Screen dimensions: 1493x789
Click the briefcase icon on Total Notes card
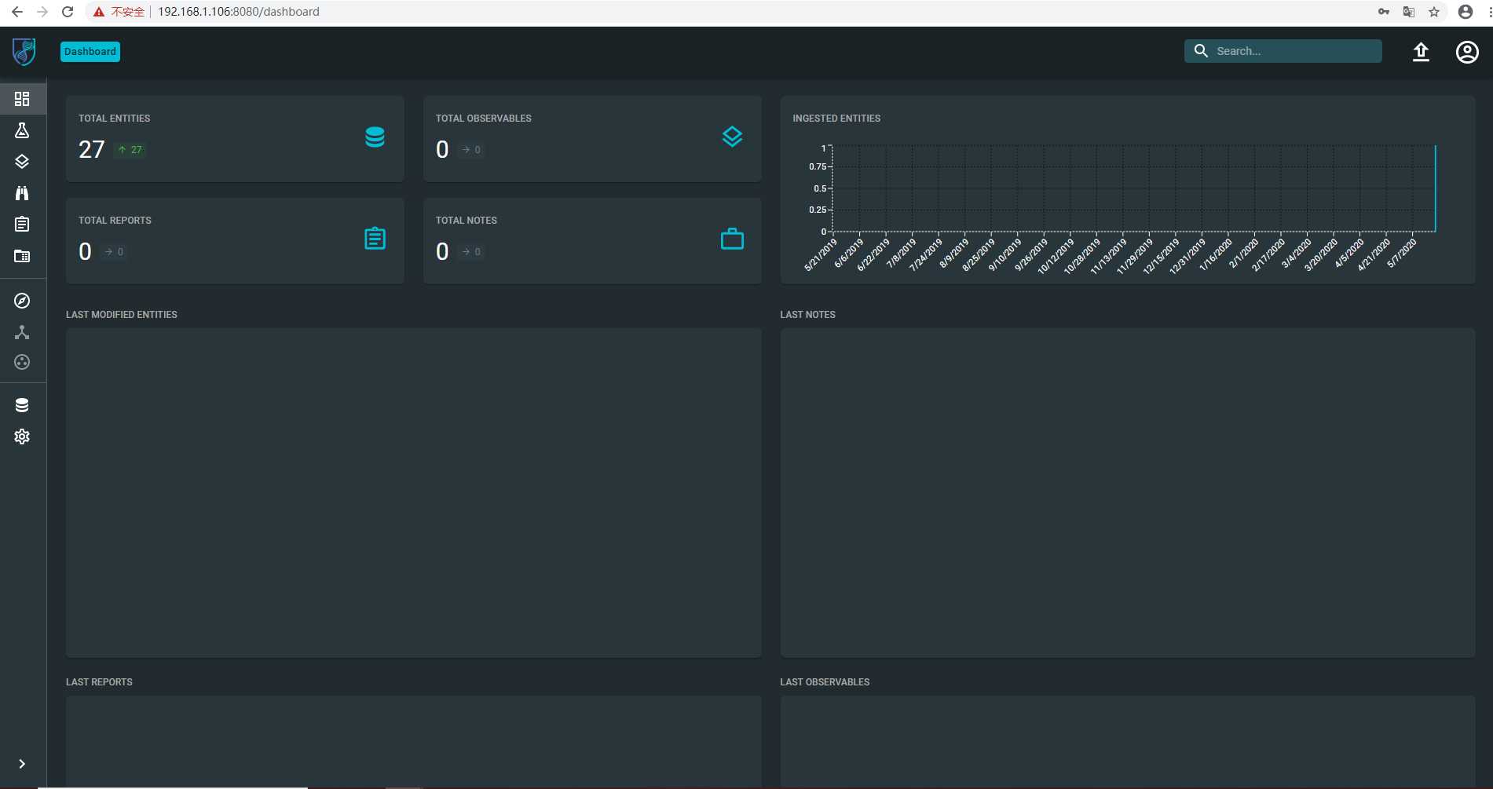click(x=732, y=239)
